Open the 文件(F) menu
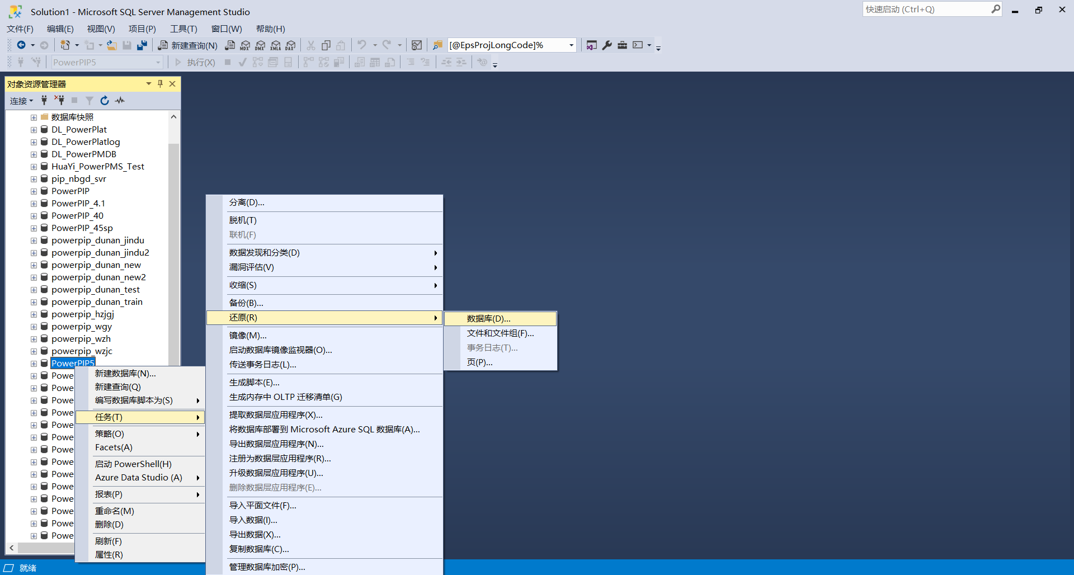1074x575 pixels. click(x=20, y=29)
